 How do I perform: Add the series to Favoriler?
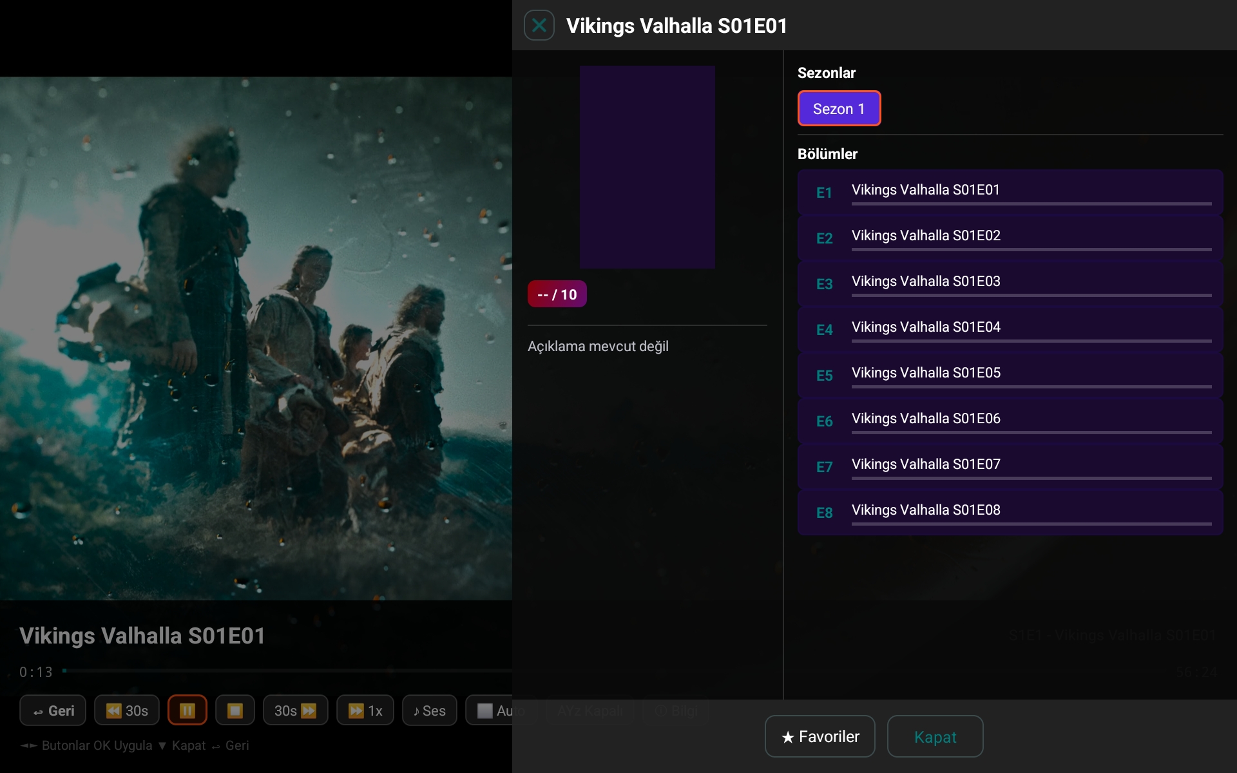coord(820,736)
